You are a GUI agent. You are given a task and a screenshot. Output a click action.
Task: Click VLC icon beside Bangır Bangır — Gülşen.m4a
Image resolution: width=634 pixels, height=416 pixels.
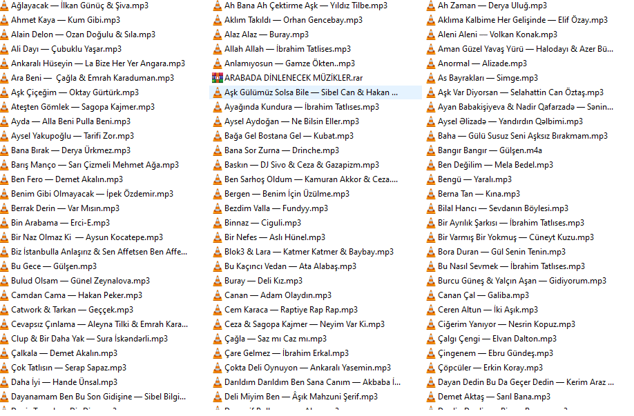431,150
